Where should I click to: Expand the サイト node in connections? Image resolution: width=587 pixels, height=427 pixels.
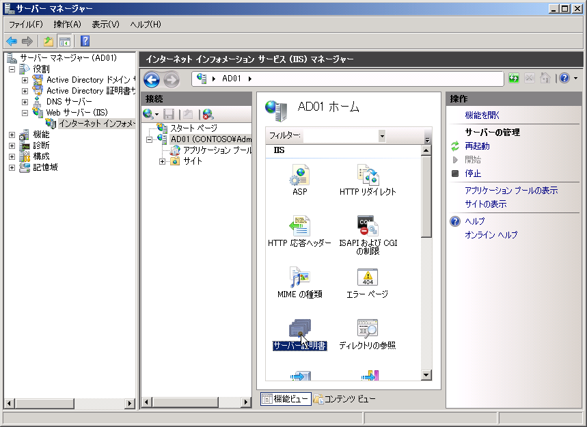click(162, 162)
